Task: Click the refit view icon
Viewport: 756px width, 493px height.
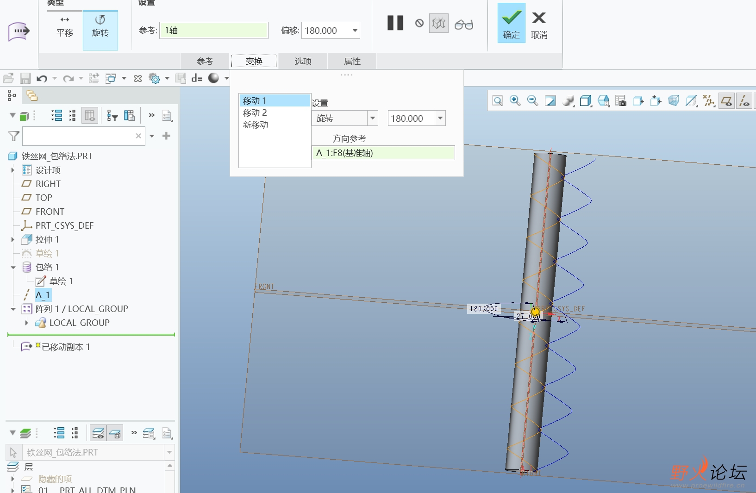Action: pos(498,100)
